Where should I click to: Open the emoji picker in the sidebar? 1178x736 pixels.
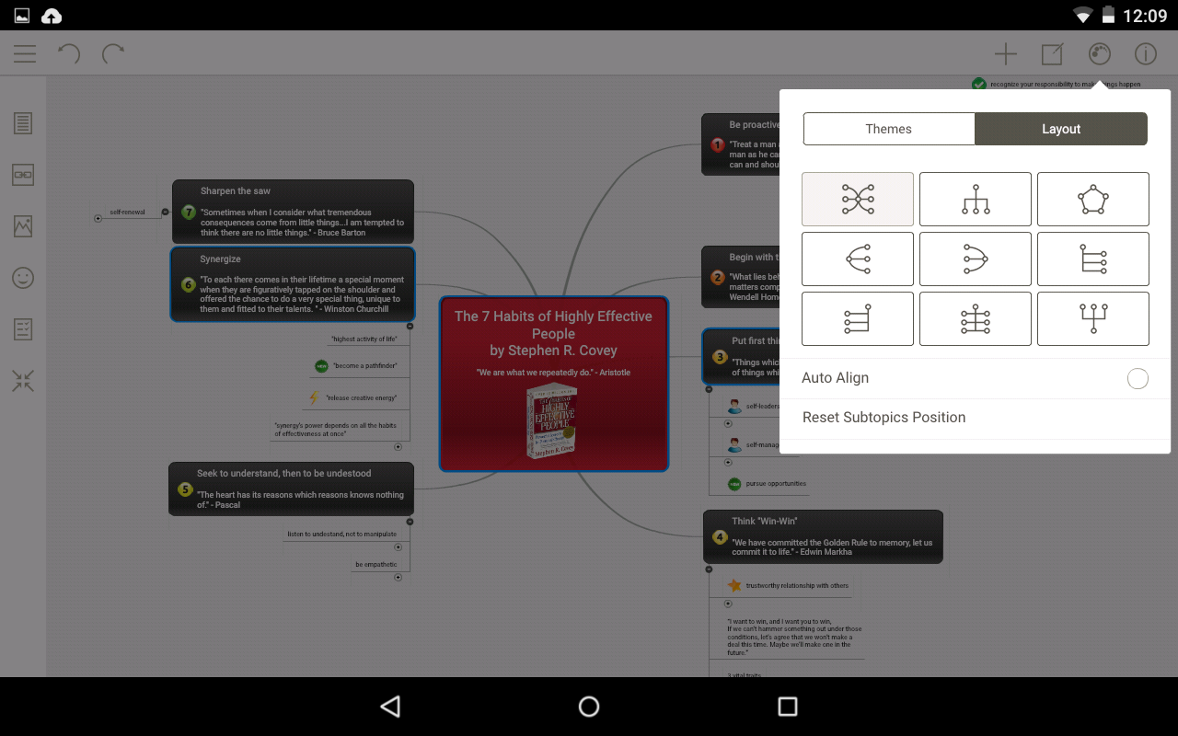(23, 277)
